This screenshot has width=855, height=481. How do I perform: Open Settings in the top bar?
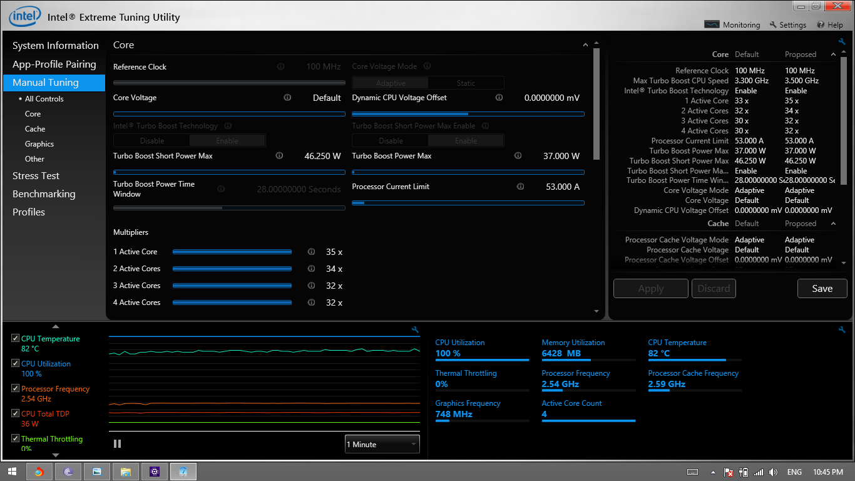click(x=787, y=25)
